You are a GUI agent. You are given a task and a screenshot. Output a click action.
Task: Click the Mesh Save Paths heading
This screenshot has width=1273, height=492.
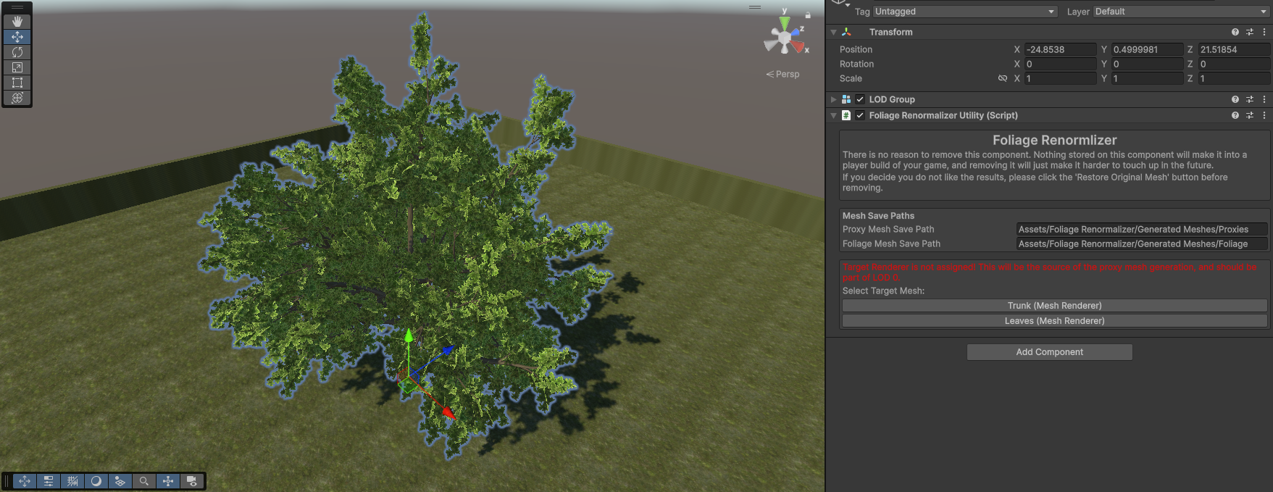click(x=878, y=216)
